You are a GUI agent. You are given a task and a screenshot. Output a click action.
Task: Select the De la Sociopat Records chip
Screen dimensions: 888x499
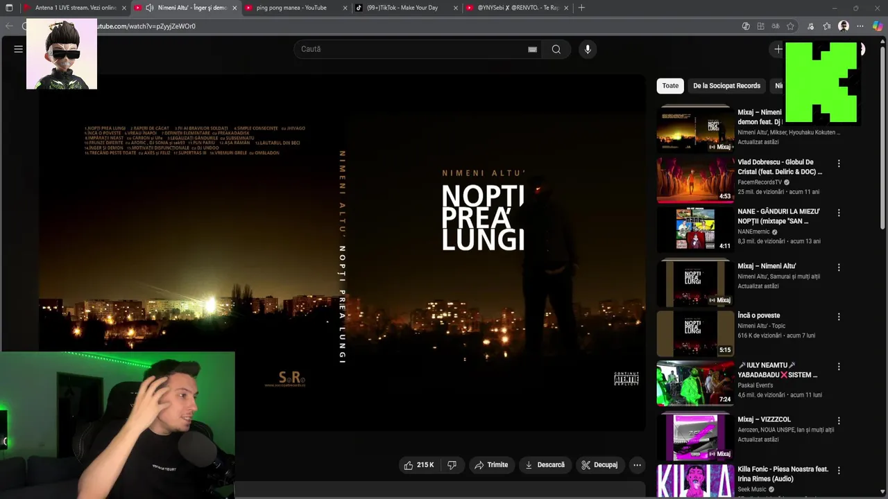(x=726, y=85)
